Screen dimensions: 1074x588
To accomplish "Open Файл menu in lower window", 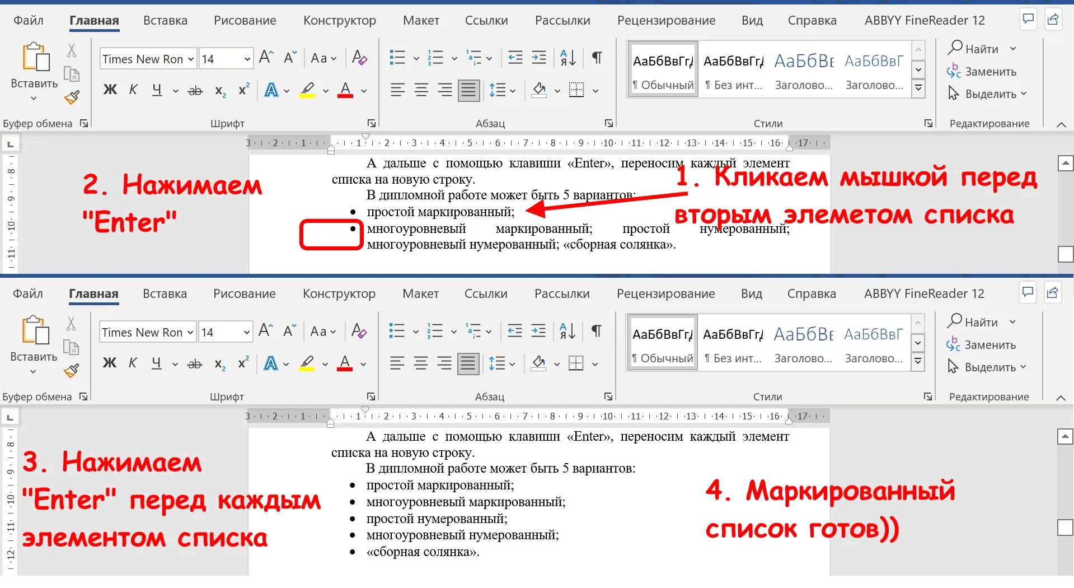I will click(28, 294).
